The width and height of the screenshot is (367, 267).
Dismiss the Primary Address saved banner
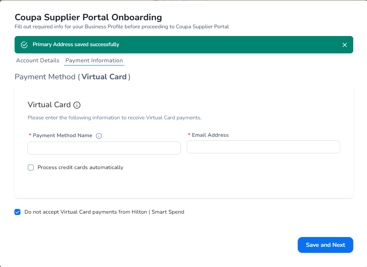[345, 45]
